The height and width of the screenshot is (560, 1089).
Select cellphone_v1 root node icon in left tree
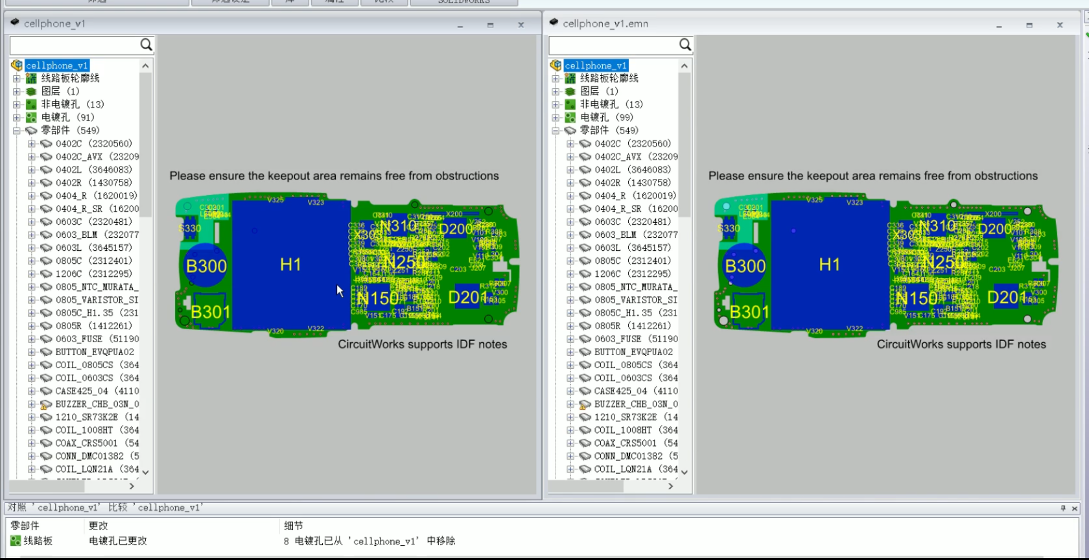click(x=18, y=65)
